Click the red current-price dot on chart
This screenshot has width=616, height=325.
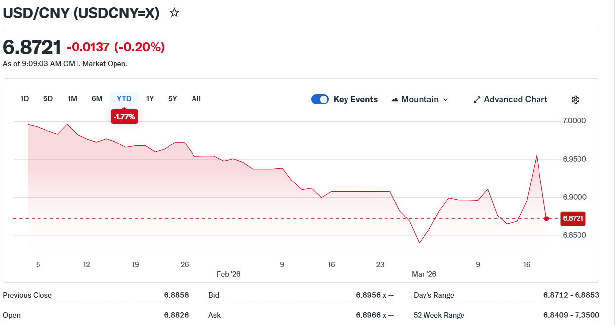coord(546,218)
